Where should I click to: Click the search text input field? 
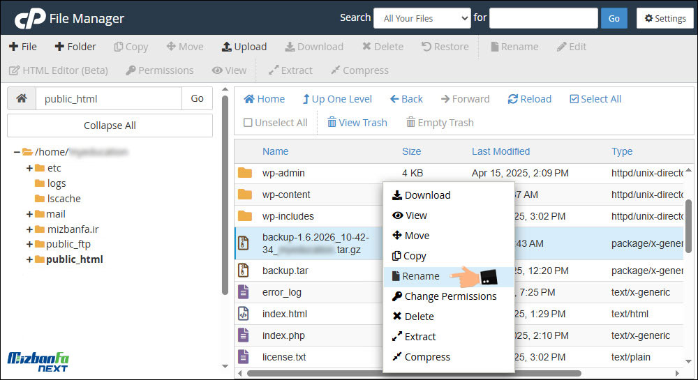click(543, 18)
